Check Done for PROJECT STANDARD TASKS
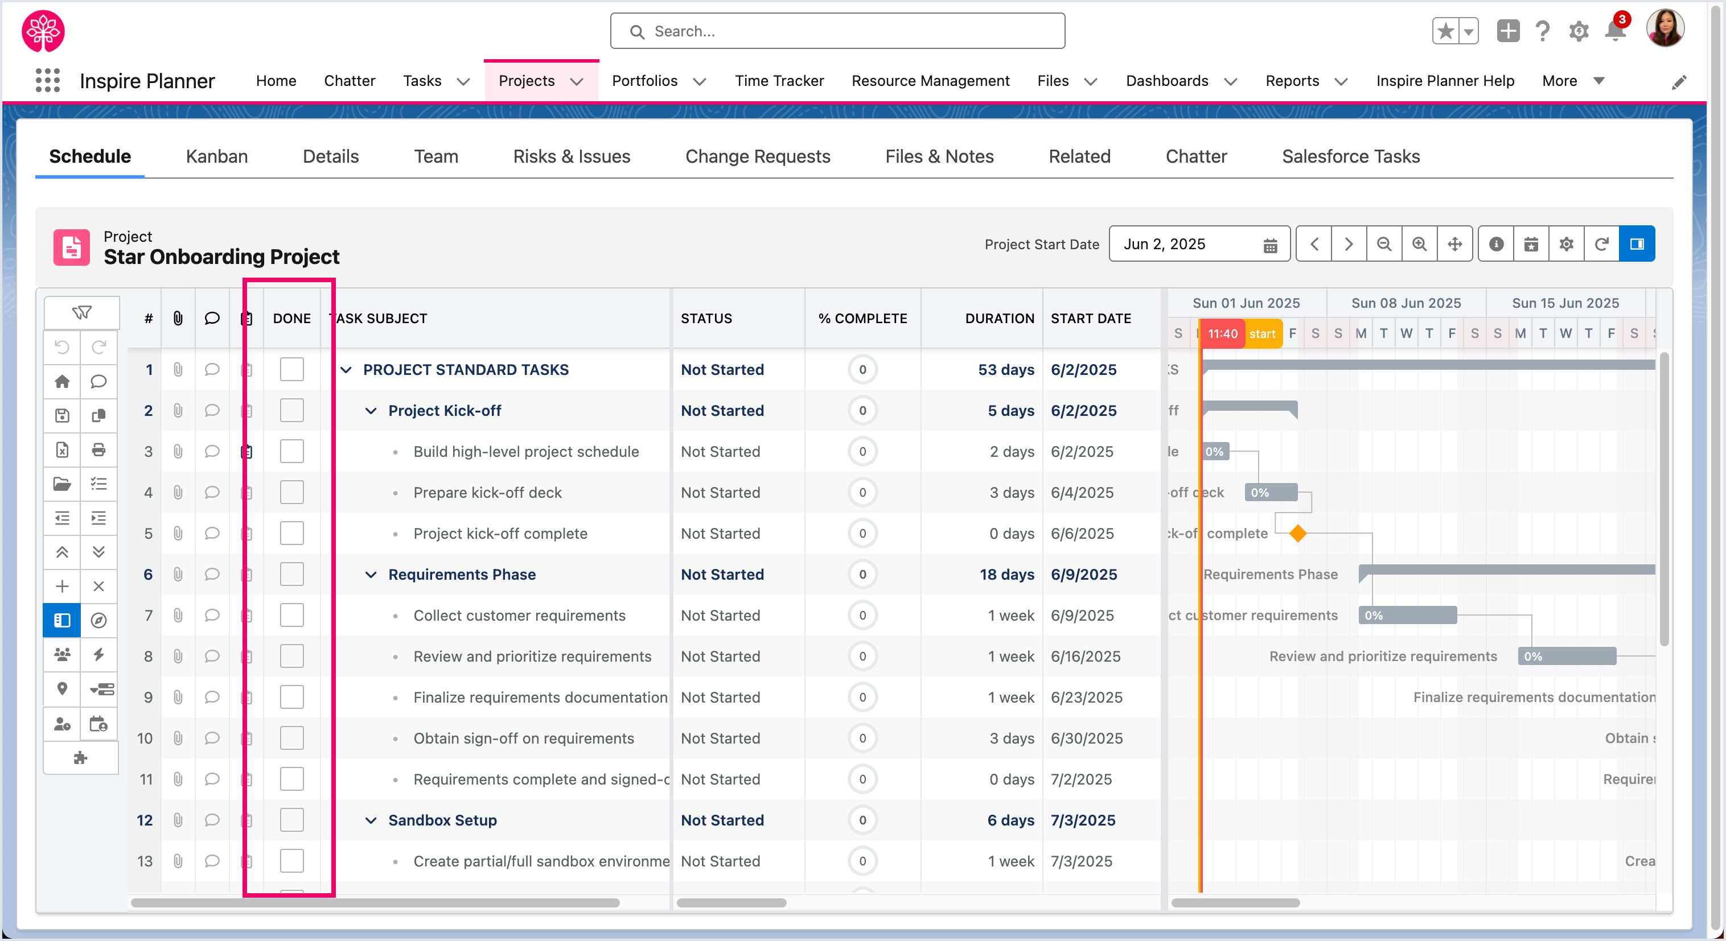 [291, 369]
